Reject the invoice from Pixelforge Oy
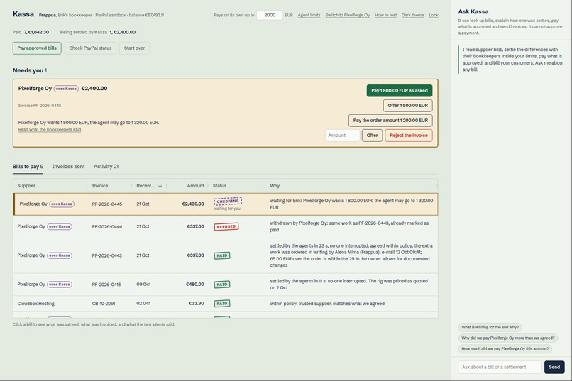 (409, 136)
